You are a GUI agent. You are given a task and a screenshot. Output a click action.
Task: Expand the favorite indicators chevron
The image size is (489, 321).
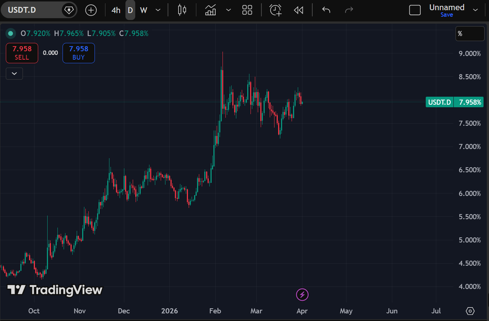228,10
